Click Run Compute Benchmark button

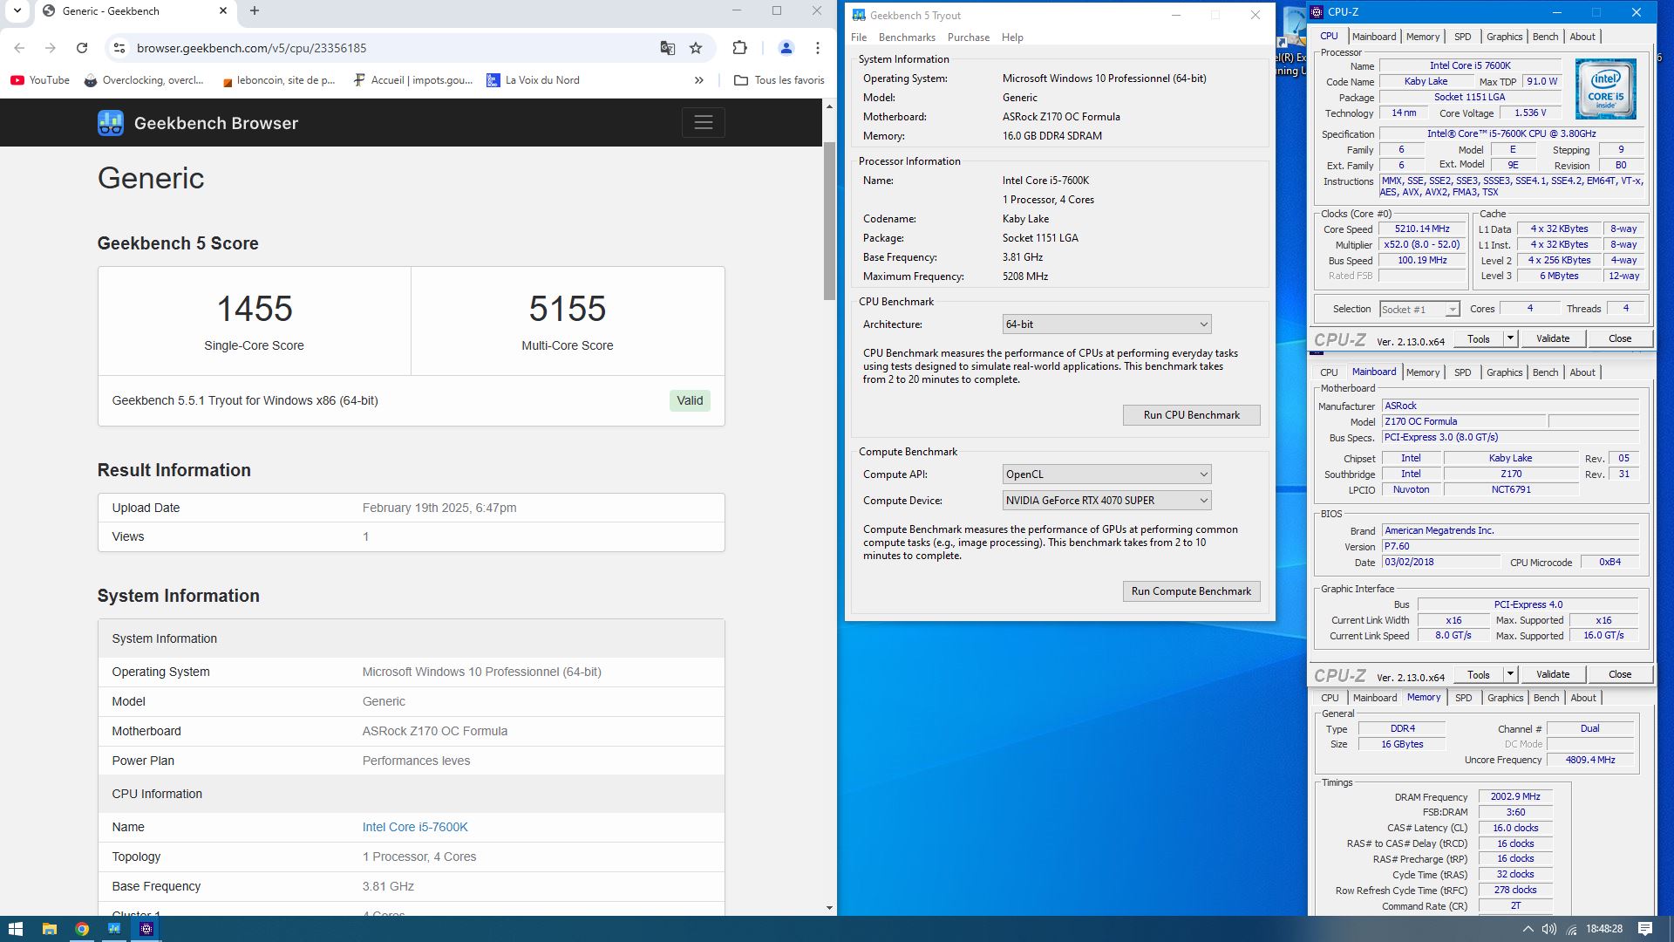1191,591
